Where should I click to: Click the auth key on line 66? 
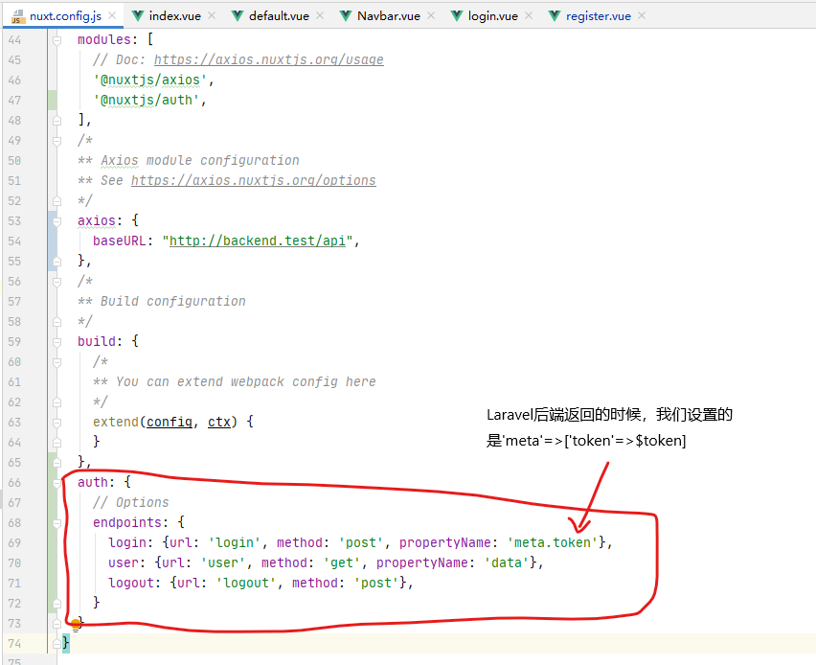click(93, 482)
